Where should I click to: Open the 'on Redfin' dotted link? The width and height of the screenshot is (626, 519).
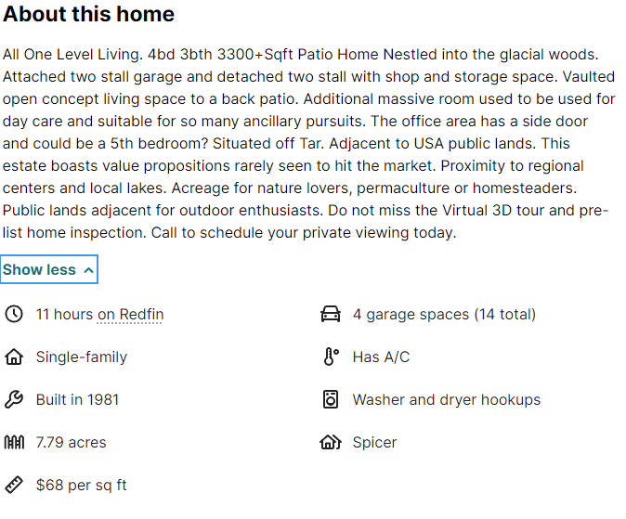[130, 314]
